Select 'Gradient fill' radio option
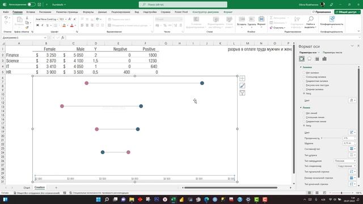The width and height of the screenshot is (363, 204). (x=304, y=81)
